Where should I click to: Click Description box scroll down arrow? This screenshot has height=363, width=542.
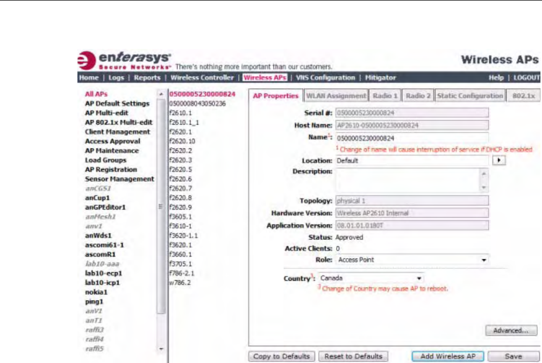[484, 187]
